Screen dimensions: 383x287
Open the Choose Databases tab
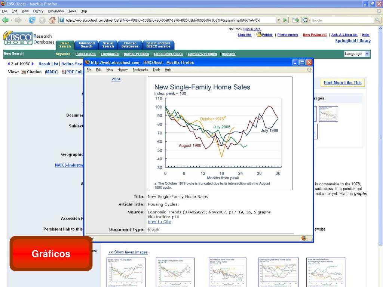(x=130, y=45)
